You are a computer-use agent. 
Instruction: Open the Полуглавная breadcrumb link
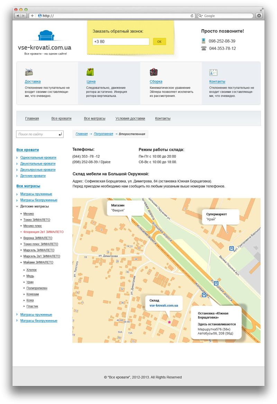pyautogui.click(x=103, y=134)
